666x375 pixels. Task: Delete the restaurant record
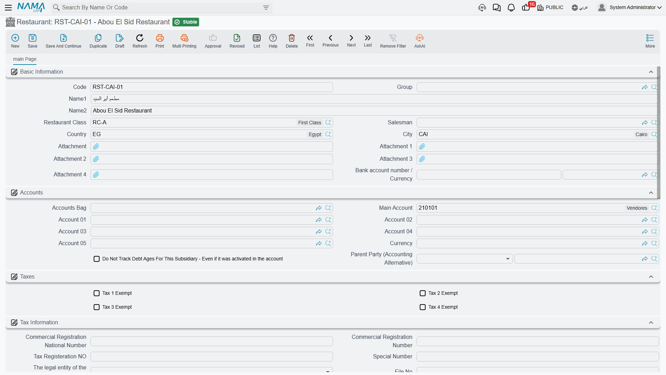pyautogui.click(x=292, y=41)
